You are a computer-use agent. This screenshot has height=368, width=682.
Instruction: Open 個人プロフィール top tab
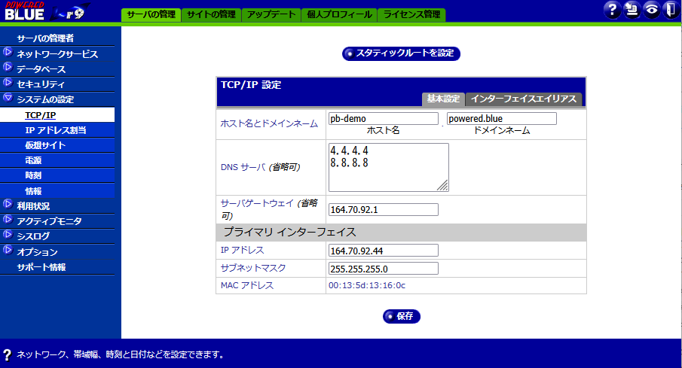pos(339,15)
